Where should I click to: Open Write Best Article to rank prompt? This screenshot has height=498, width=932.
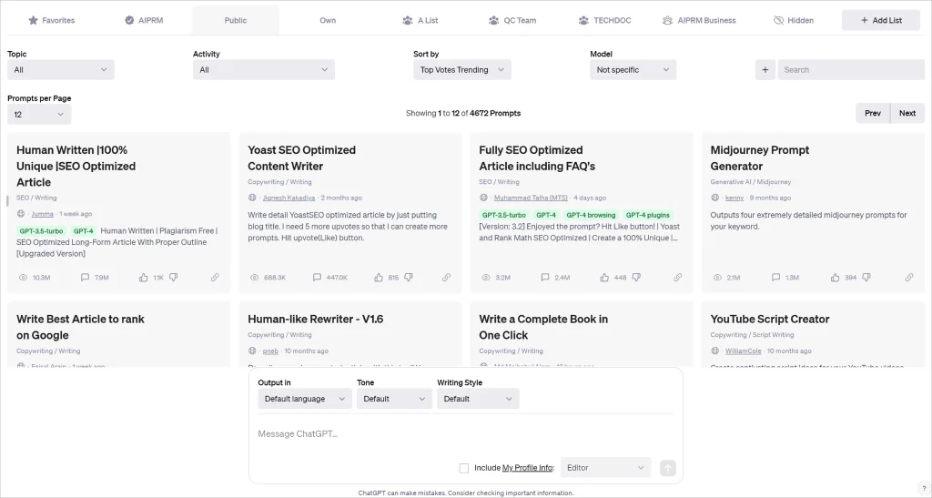80,327
